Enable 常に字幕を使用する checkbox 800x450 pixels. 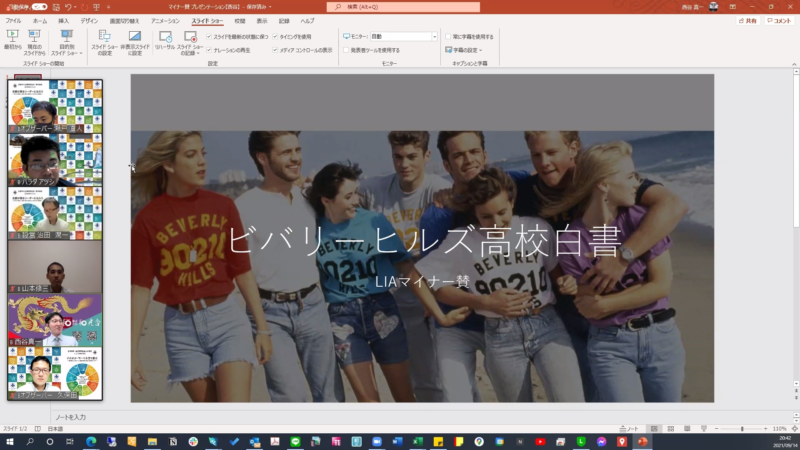[x=448, y=37]
